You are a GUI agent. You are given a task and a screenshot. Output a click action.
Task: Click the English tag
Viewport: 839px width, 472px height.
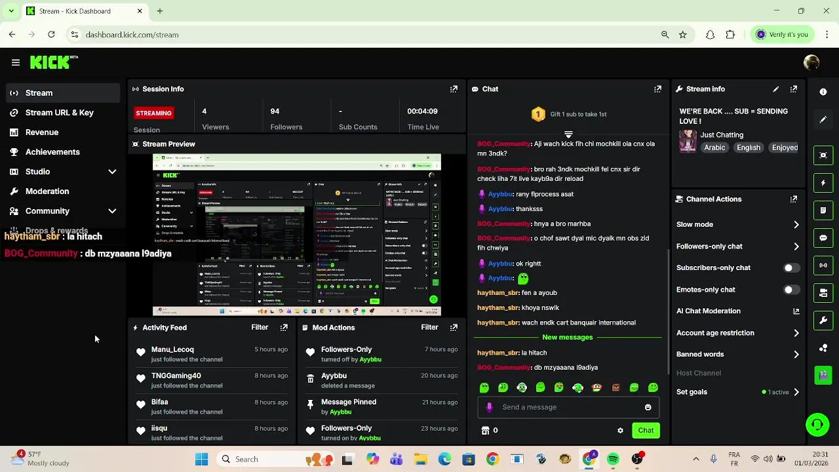click(x=748, y=148)
